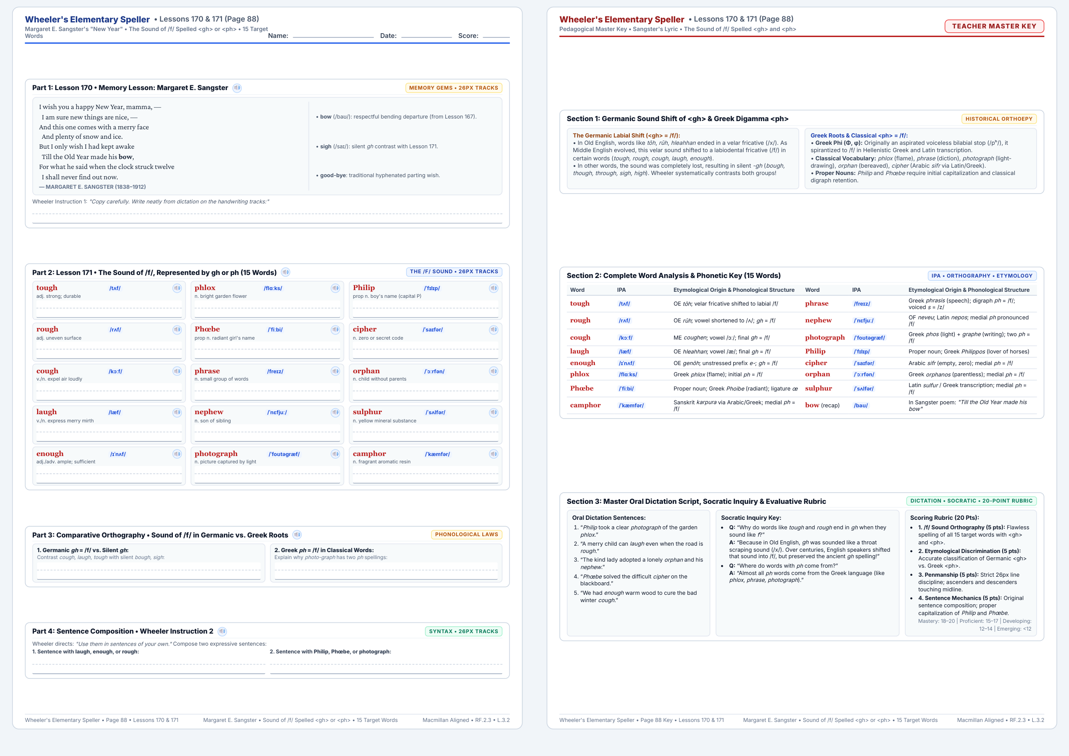The image size is (1069, 756).
Task: Click the writing line in the tough card
Action: point(109,309)
